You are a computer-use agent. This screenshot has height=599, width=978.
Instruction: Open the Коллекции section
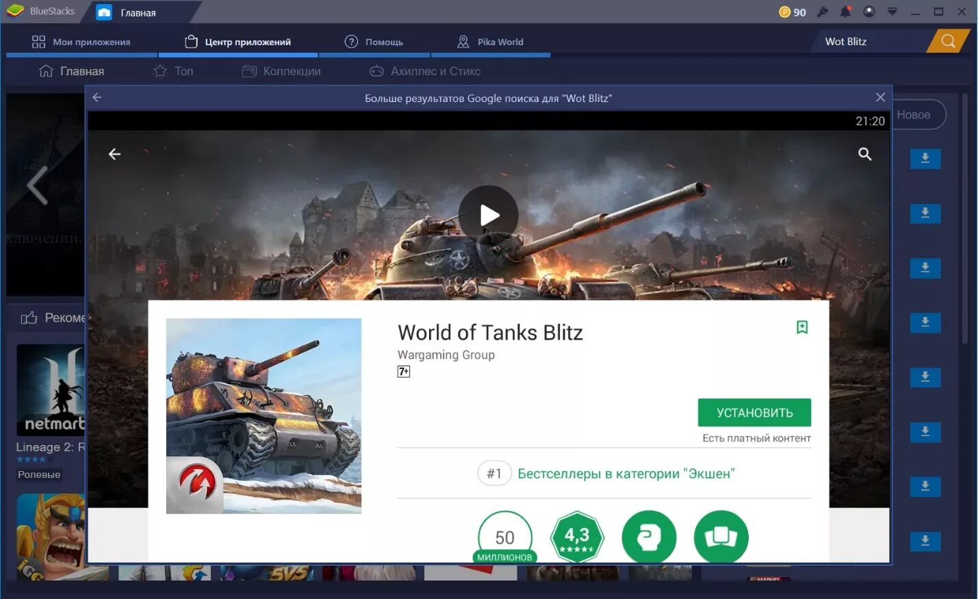[281, 71]
